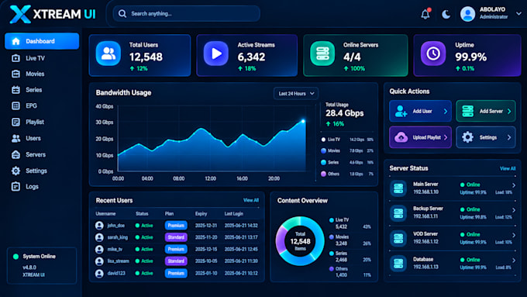Open the Last 24 Hours dropdown
Viewport: 527px width, 297px height.
coord(296,94)
